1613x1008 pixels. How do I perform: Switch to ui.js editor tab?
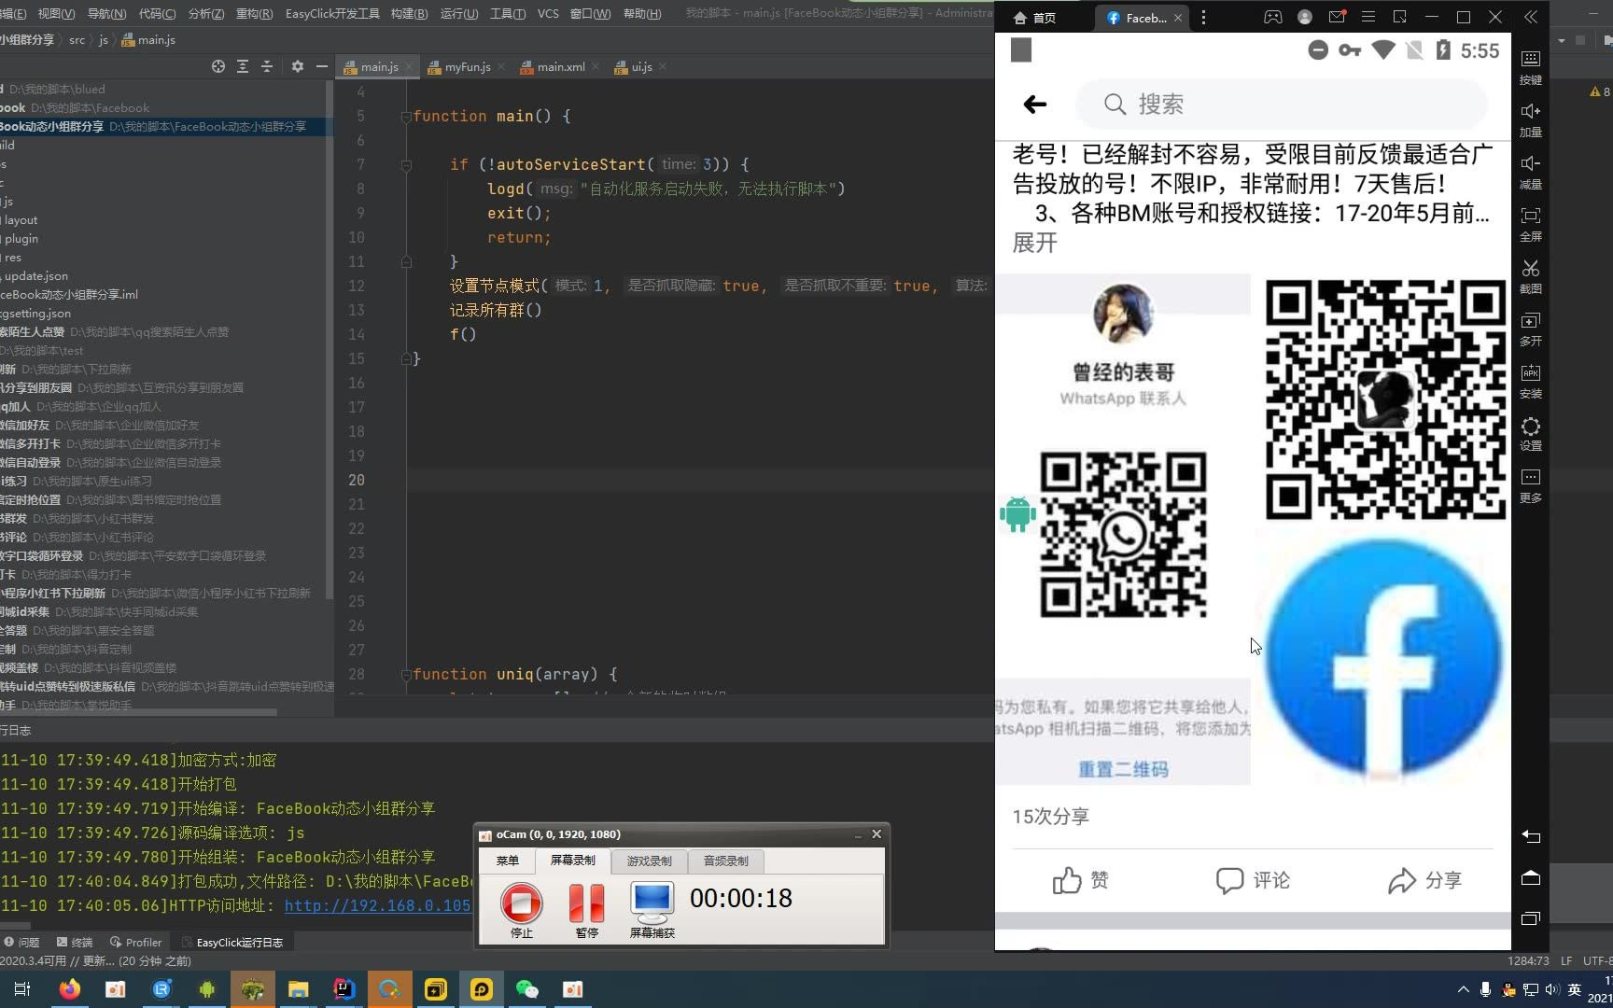point(641,67)
